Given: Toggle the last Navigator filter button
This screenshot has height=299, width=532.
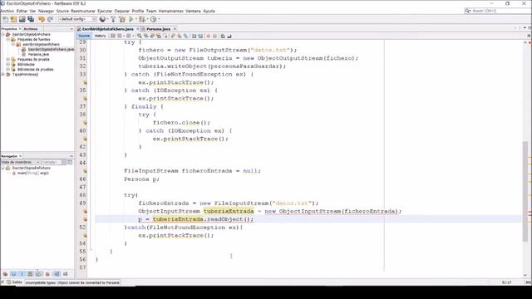Looking at the screenshot, I should (x=66, y=274).
